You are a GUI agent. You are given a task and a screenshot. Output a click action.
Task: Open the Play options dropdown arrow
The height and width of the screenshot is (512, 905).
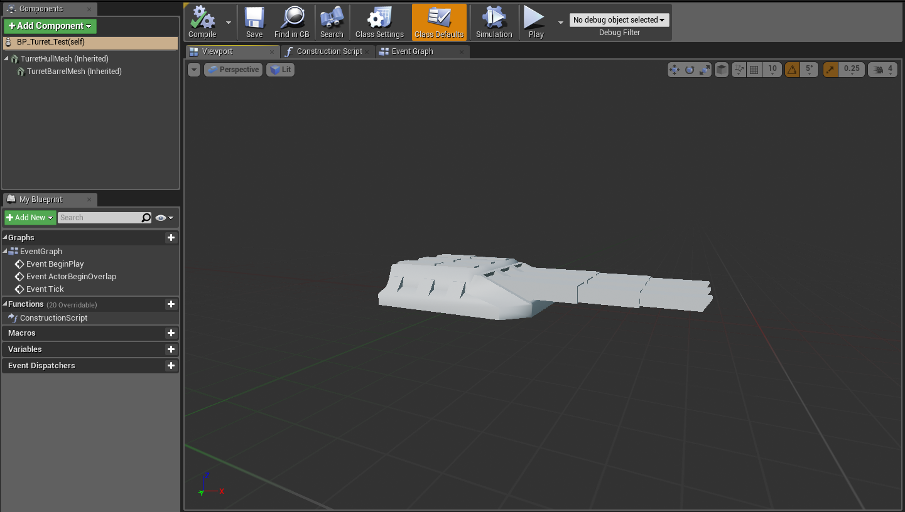561,22
